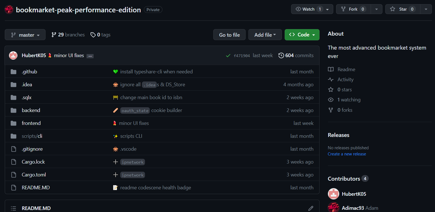This screenshot has height=212, width=435.
Task: Open 'scripts CLI' commit message
Action: pyautogui.click(x=131, y=136)
